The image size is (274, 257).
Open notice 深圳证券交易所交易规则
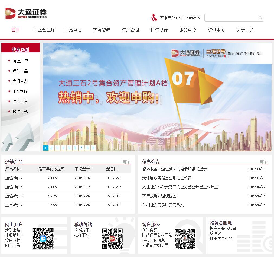163,205
